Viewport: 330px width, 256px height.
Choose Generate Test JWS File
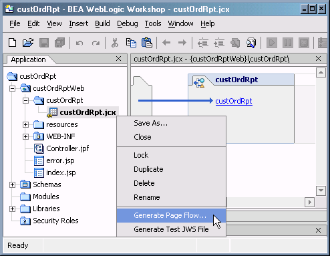coord(171,229)
